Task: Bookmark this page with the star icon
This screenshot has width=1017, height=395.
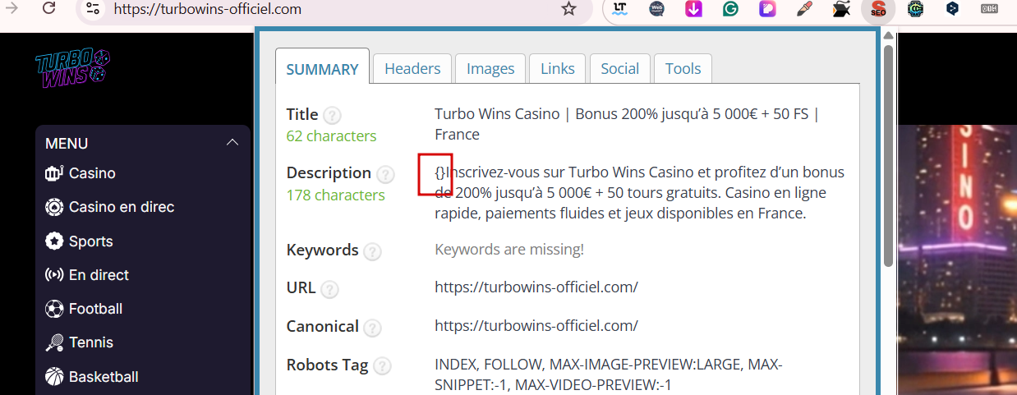Action: pos(568,9)
